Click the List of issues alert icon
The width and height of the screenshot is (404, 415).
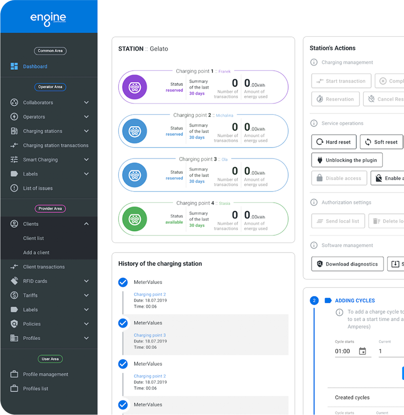tap(14, 188)
